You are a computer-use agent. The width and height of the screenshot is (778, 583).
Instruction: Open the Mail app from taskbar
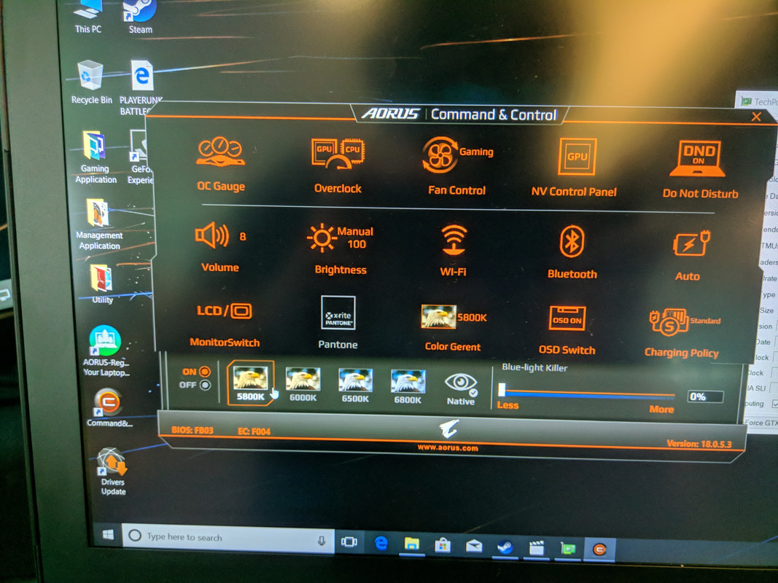pyautogui.click(x=474, y=547)
